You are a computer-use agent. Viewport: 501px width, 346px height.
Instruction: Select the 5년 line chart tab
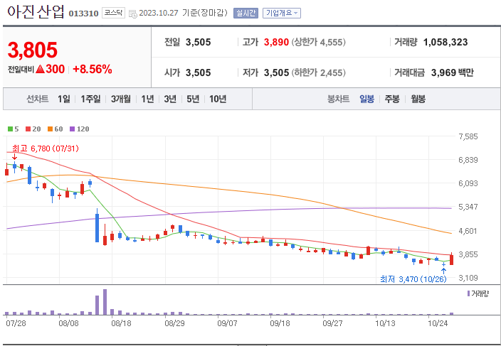(193, 99)
